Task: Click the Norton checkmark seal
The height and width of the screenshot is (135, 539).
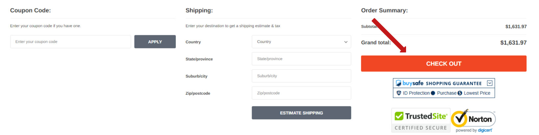Action: point(459,119)
